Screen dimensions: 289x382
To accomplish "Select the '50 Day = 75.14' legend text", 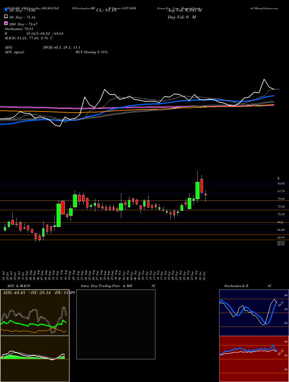I will click(23, 17).
